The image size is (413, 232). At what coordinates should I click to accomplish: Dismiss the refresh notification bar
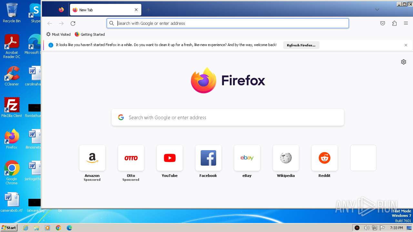(406, 45)
